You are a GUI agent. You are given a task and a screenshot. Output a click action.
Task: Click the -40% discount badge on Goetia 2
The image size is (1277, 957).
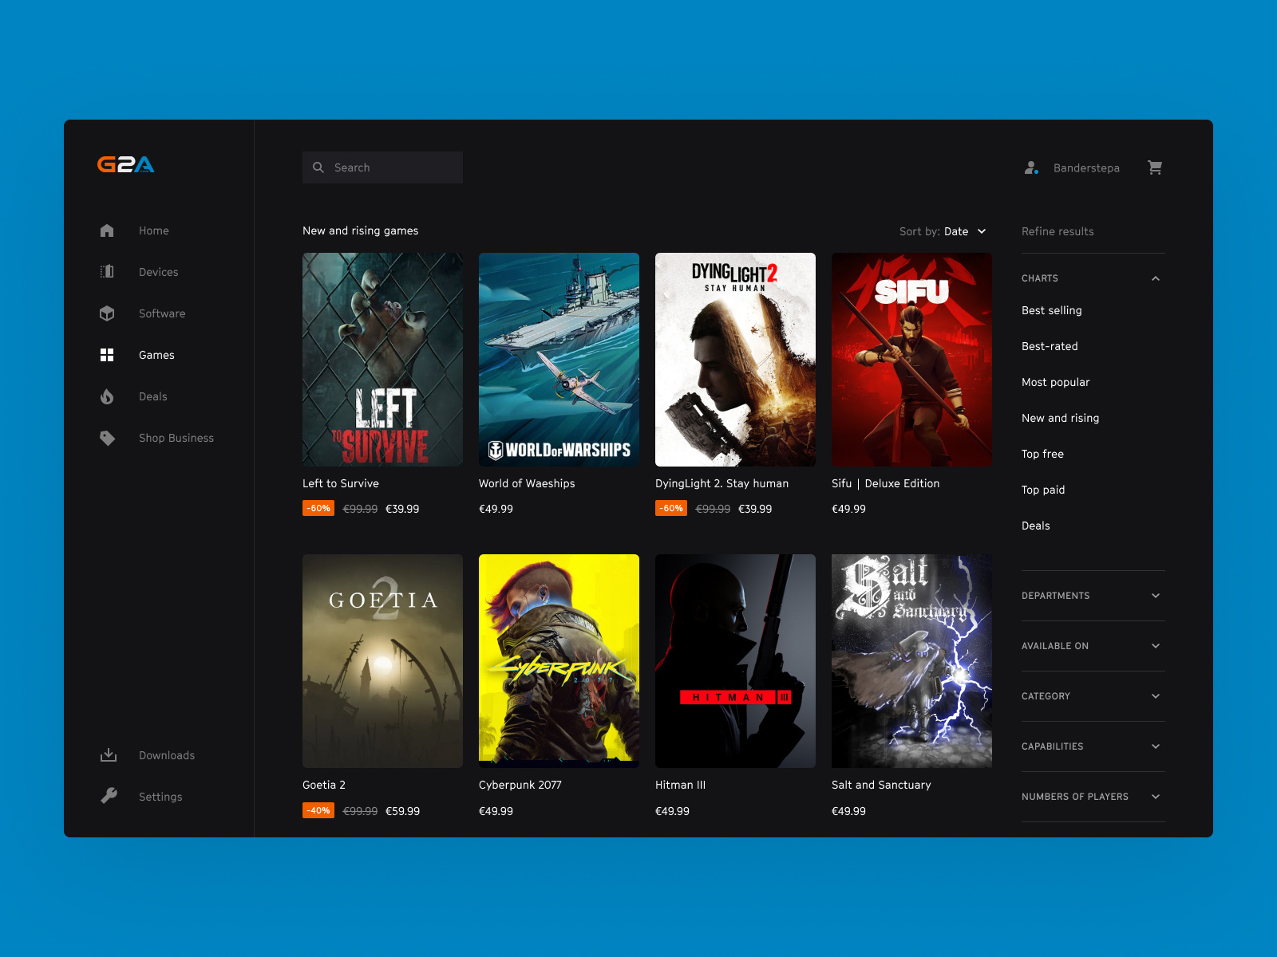pyautogui.click(x=318, y=810)
